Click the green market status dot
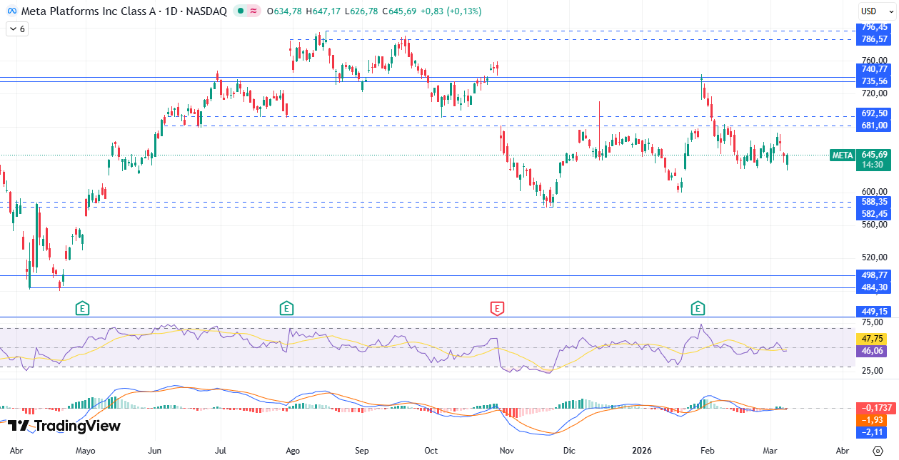The image size is (899, 460). [x=241, y=11]
